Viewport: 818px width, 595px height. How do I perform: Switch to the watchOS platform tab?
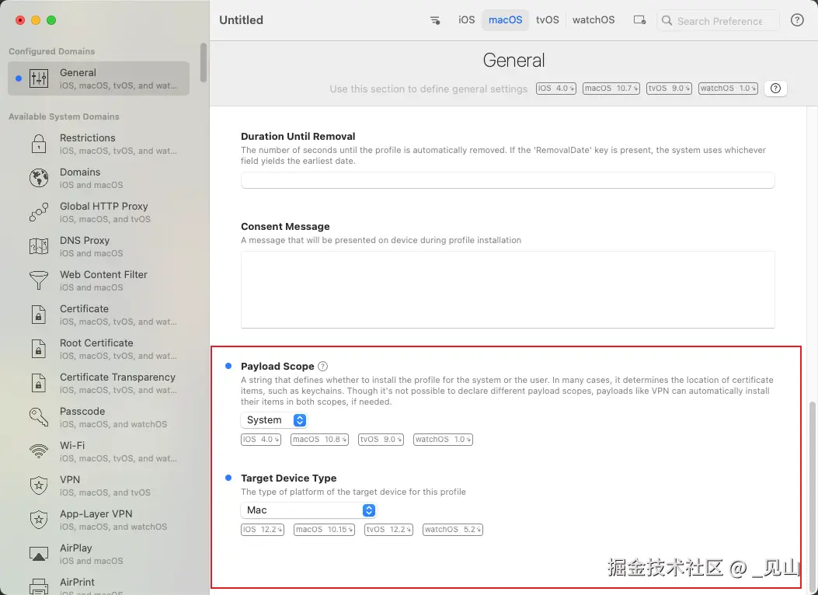point(593,20)
